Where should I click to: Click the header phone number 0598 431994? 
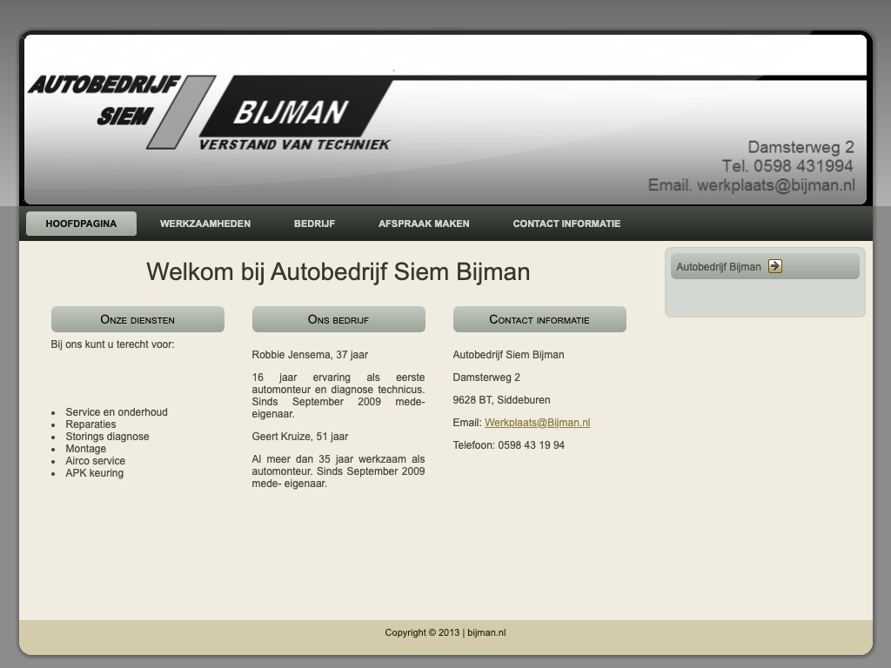(787, 166)
